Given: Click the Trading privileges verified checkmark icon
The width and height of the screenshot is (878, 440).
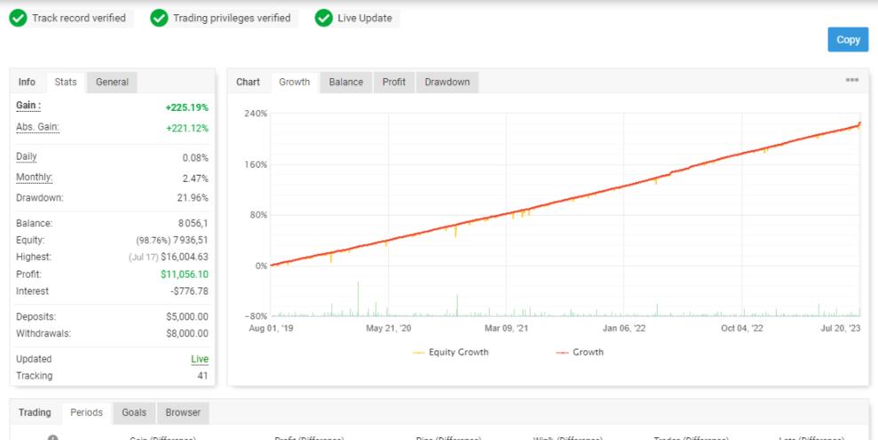Looking at the screenshot, I should click(159, 19).
